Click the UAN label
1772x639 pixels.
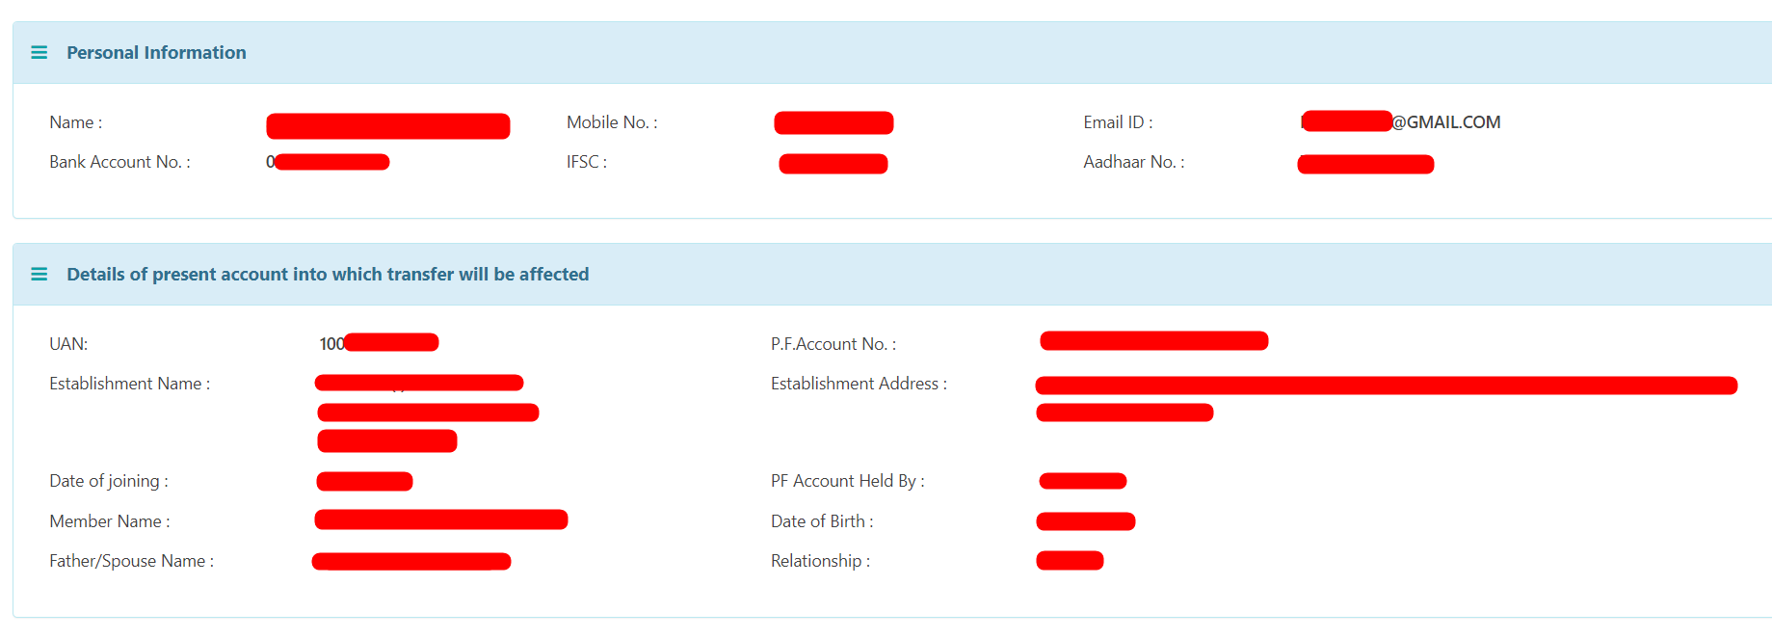click(68, 344)
